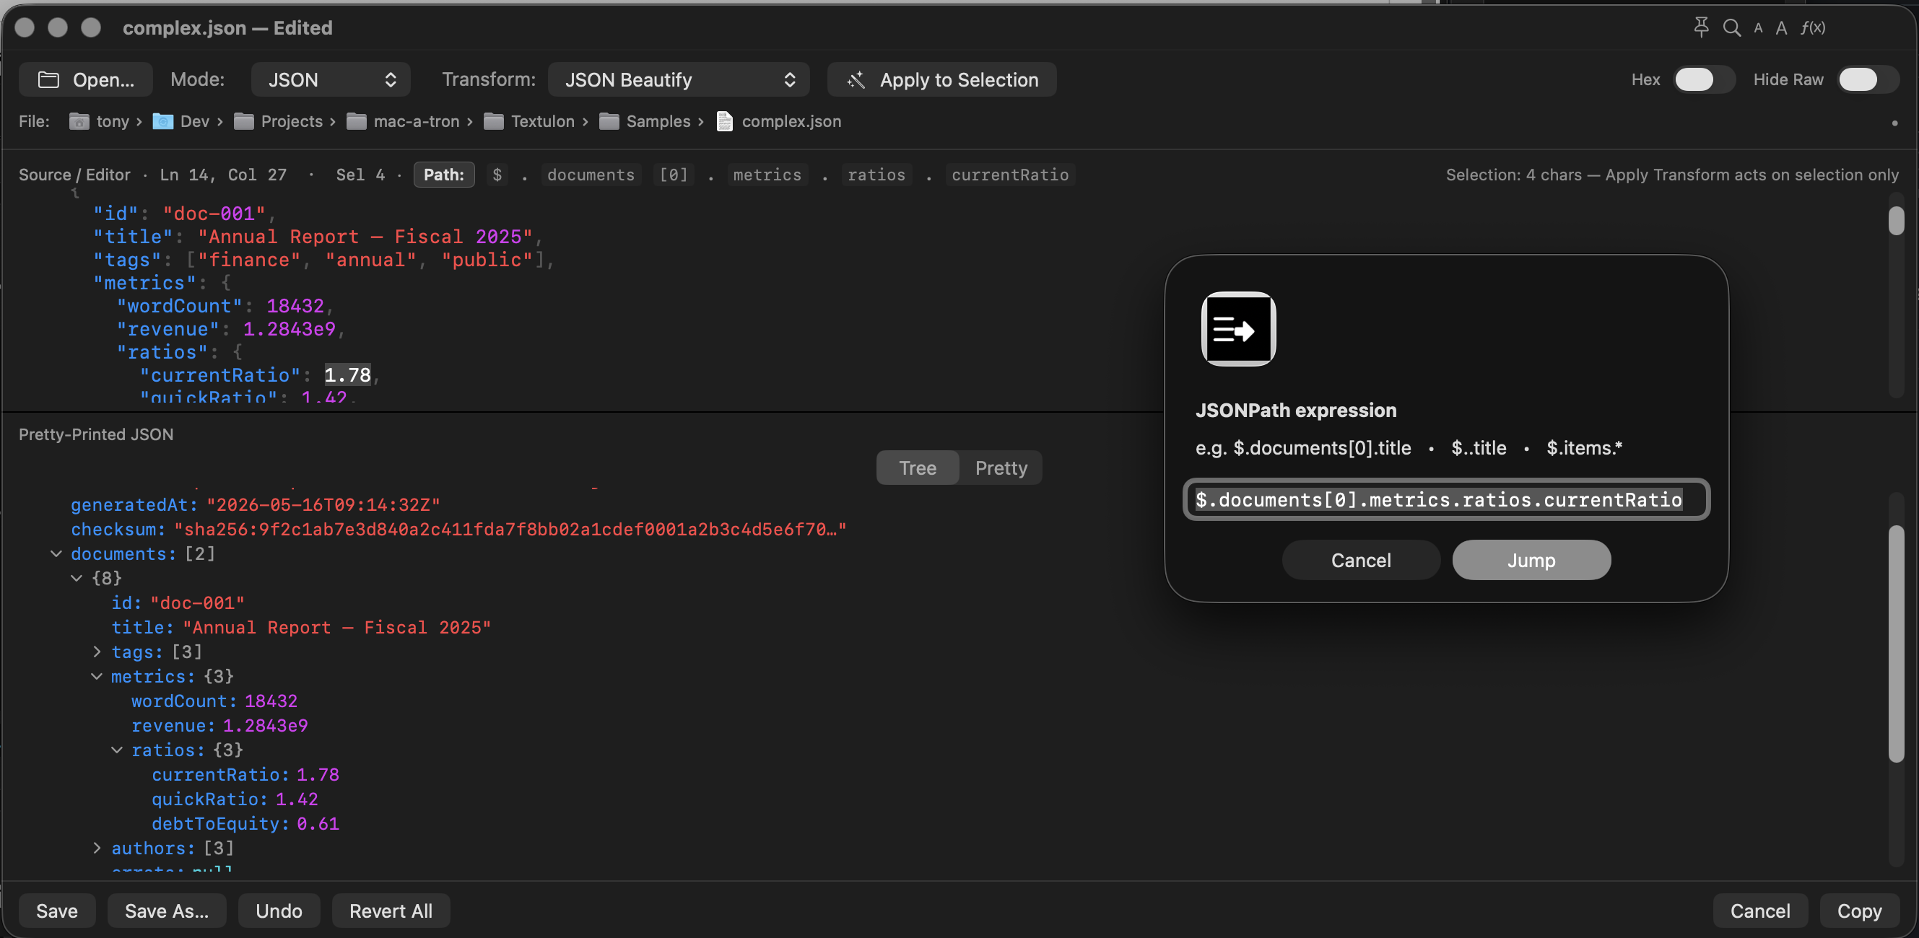Click the Dev folder icon in the file path
This screenshot has width=1919, height=938.
163,120
